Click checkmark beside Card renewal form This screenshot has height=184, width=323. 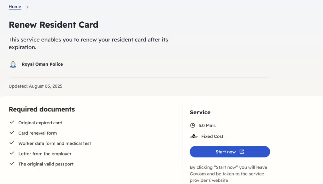click(x=12, y=133)
